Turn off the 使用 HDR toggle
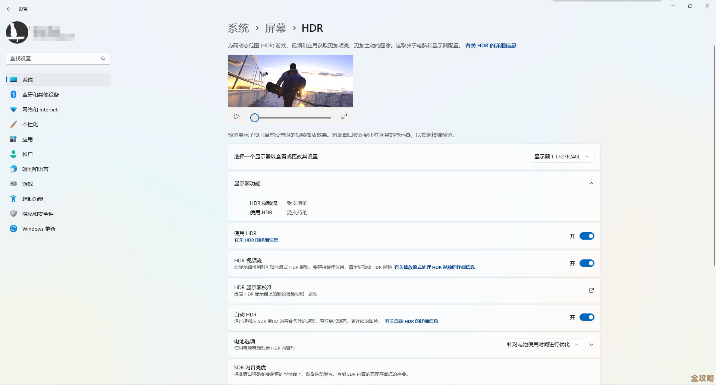Image resolution: width=716 pixels, height=385 pixels. coord(587,236)
